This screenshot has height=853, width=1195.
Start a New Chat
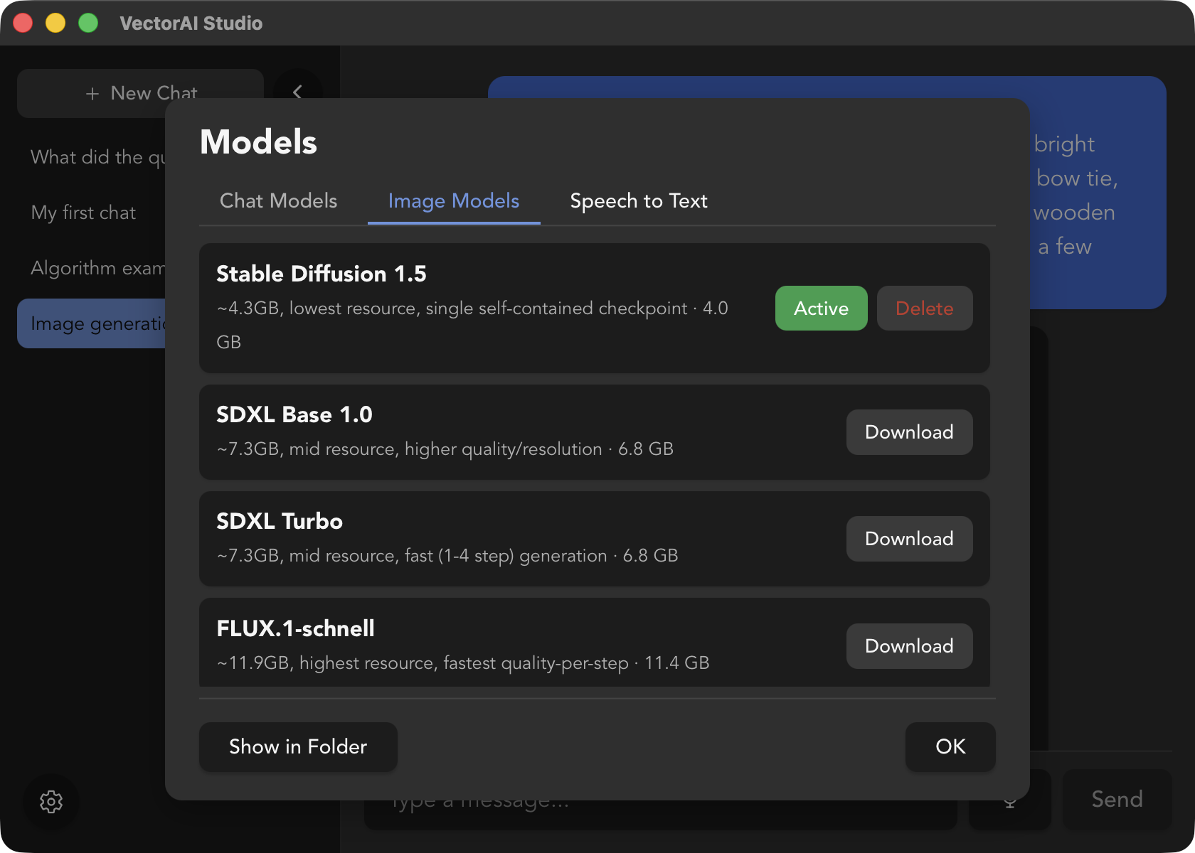coord(140,93)
